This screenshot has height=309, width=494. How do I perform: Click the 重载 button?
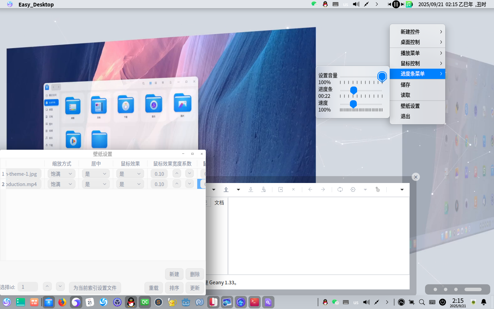pyautogui.click(x=154, y=288)
